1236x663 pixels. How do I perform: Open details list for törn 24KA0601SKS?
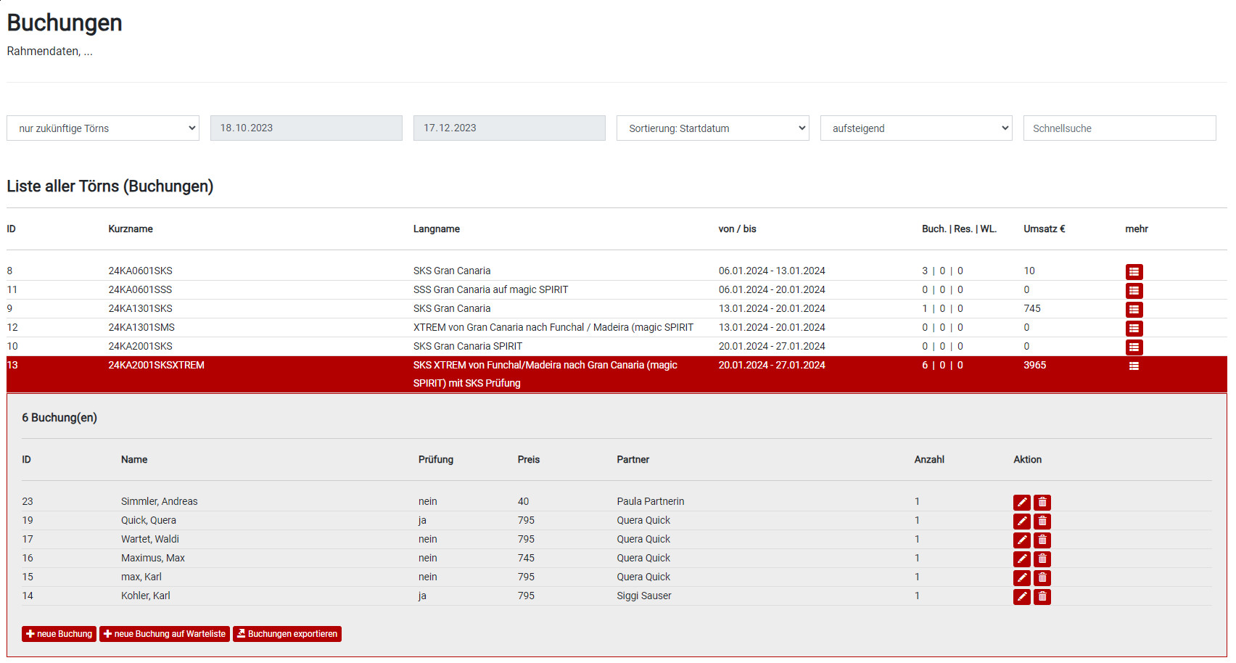coord(1134,272)
